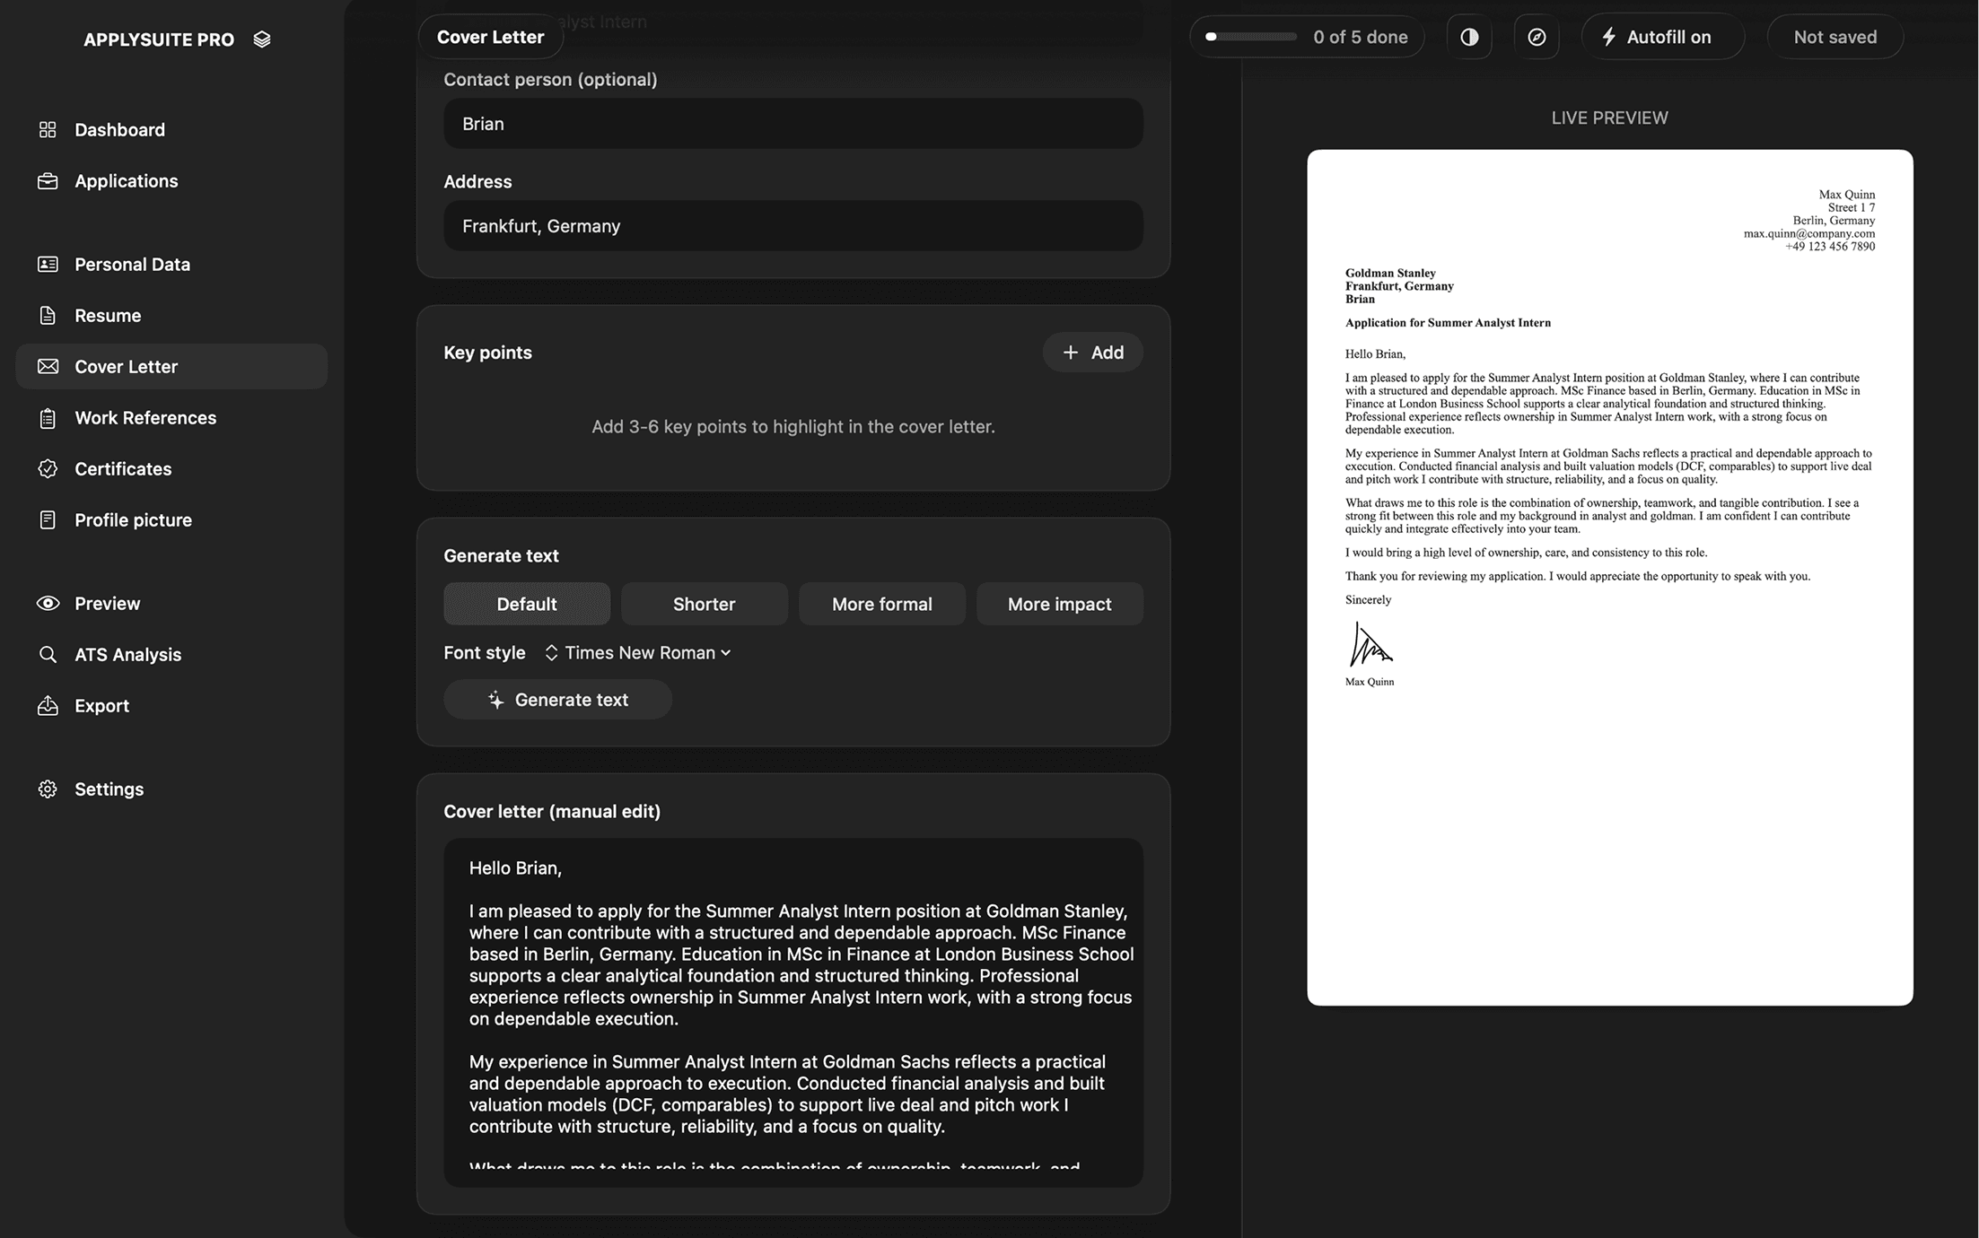Add a new key point
Image resolution: width=1979 pixels, height=1238 pixels.
1092,353
